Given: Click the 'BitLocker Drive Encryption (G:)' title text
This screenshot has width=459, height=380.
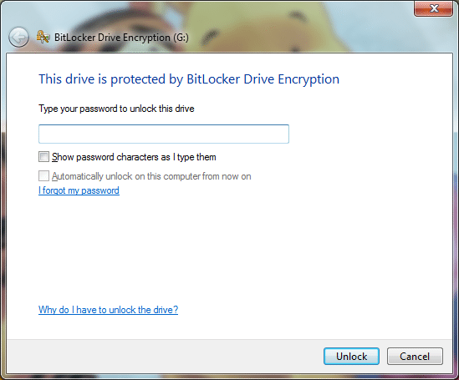Looking at the screenshot, I should click(121, 38).
